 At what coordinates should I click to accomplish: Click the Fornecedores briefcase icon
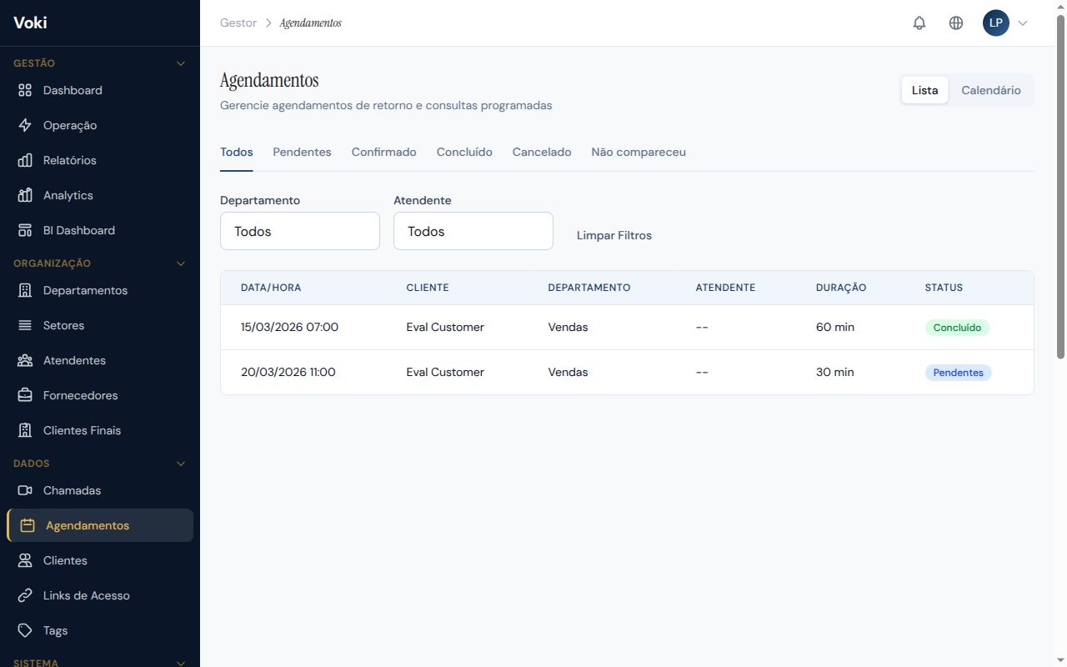pyautogui.click(x=25, y=395)
